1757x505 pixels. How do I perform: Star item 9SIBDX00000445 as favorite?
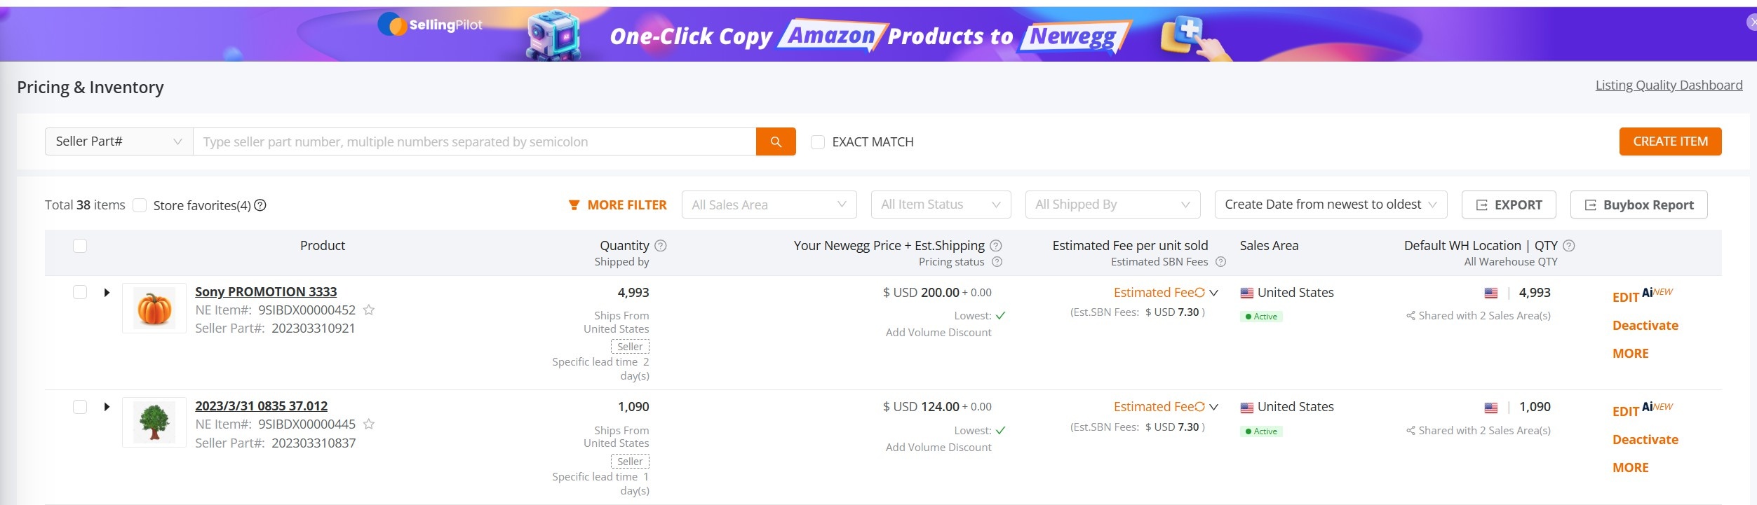[369, 424]
